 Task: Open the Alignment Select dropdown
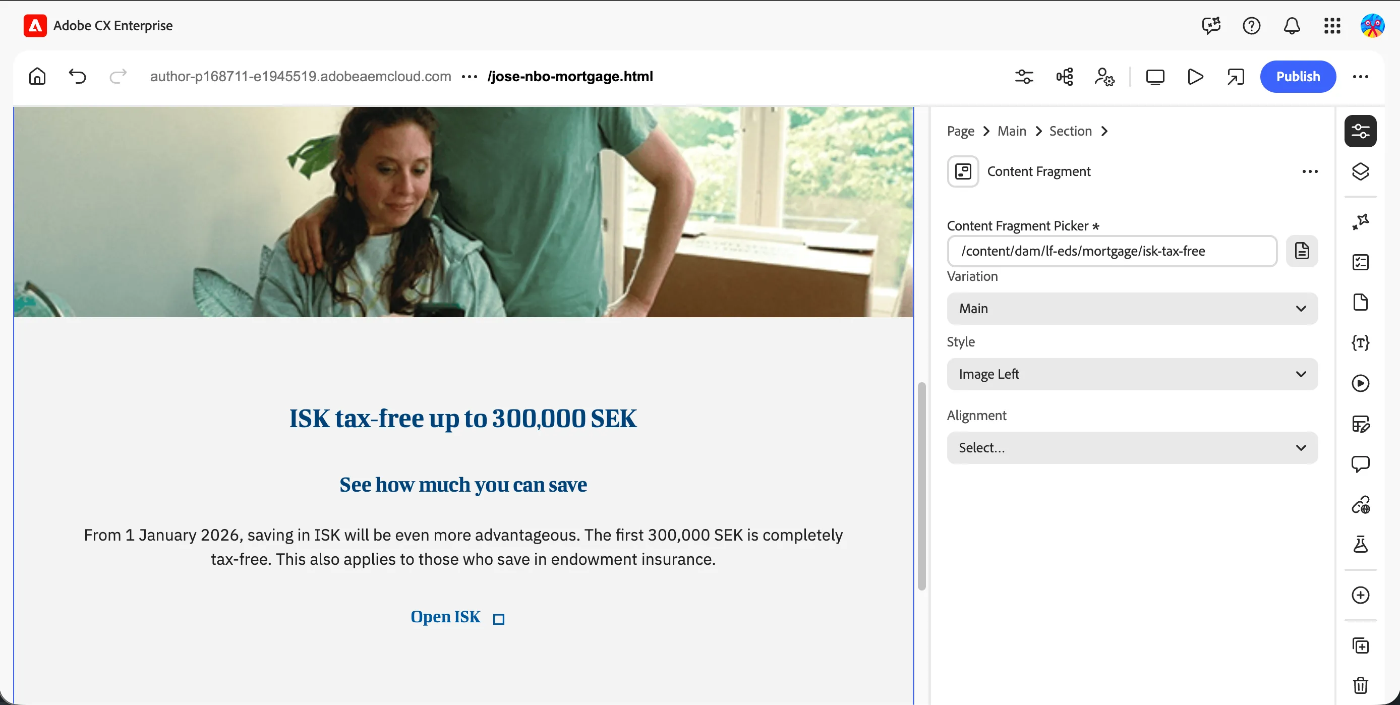pyautogui.click(x=1132, y=448)
